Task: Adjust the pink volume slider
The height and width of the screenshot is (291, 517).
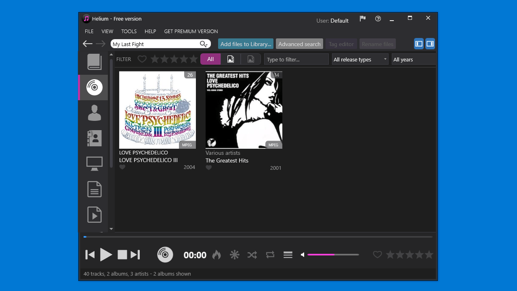Action: pos(333,255)
